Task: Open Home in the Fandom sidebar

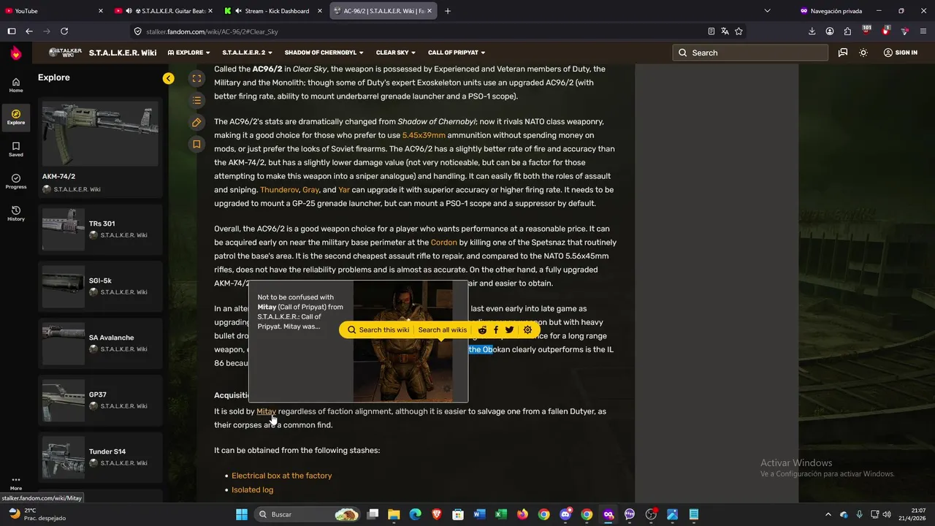Action: pyautogui.click(x=15, y=85)
